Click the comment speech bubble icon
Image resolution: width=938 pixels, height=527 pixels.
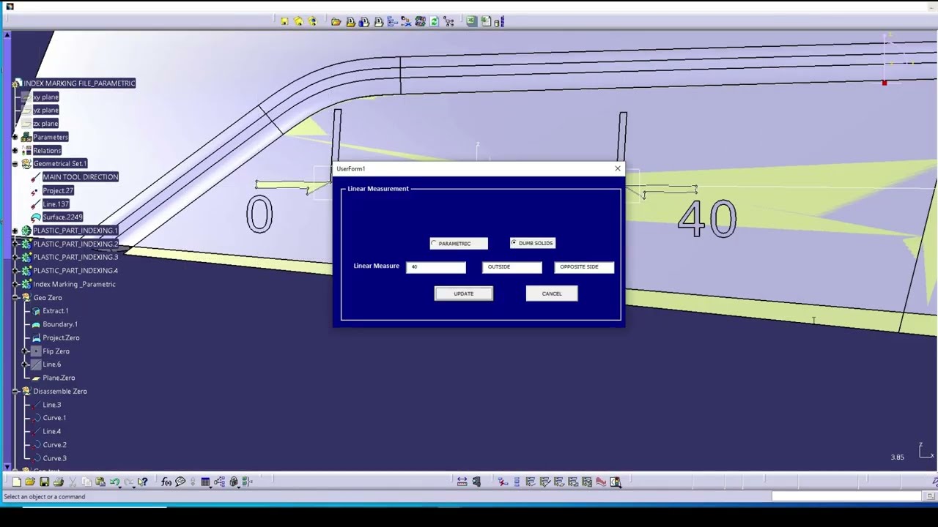click(180, 482)
